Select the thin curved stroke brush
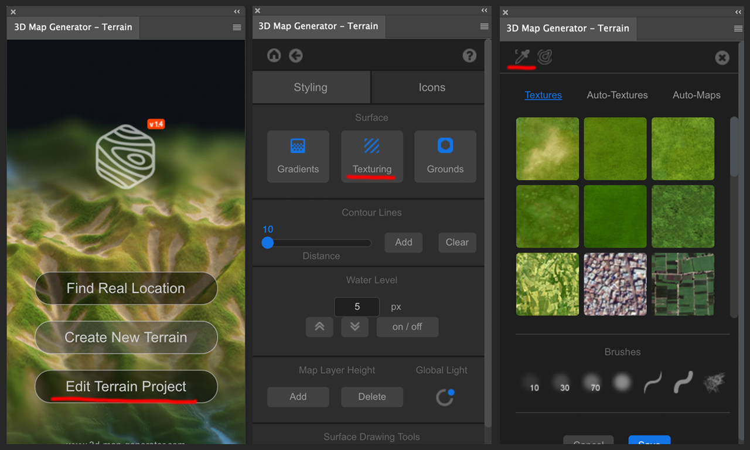This screenshot has width=750, height=450. [x=653, y=383]
